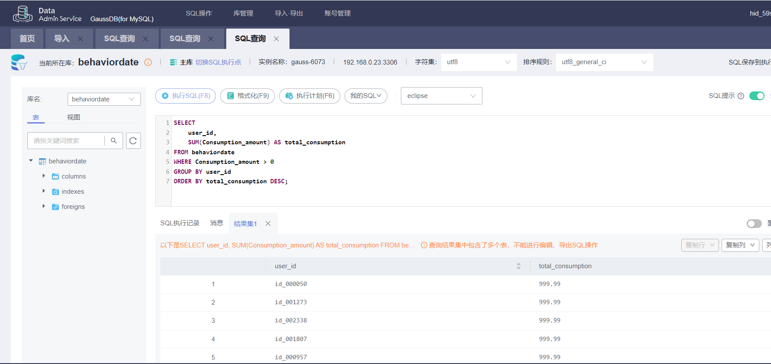Click the 格式化(F9) button
Image resolution: width=771 pixels, height=364 pixels.
point(247,96)
